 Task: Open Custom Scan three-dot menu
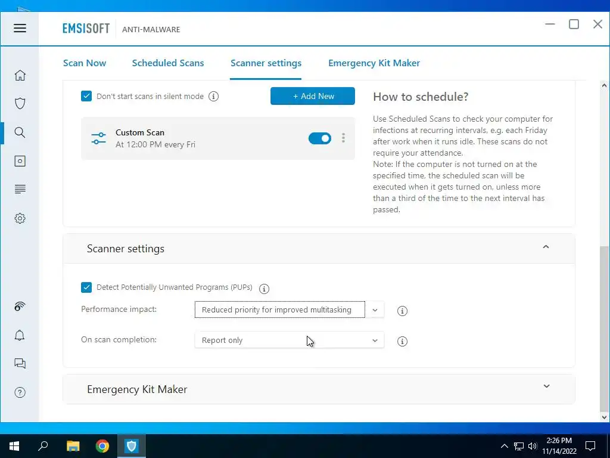[343, 138]
